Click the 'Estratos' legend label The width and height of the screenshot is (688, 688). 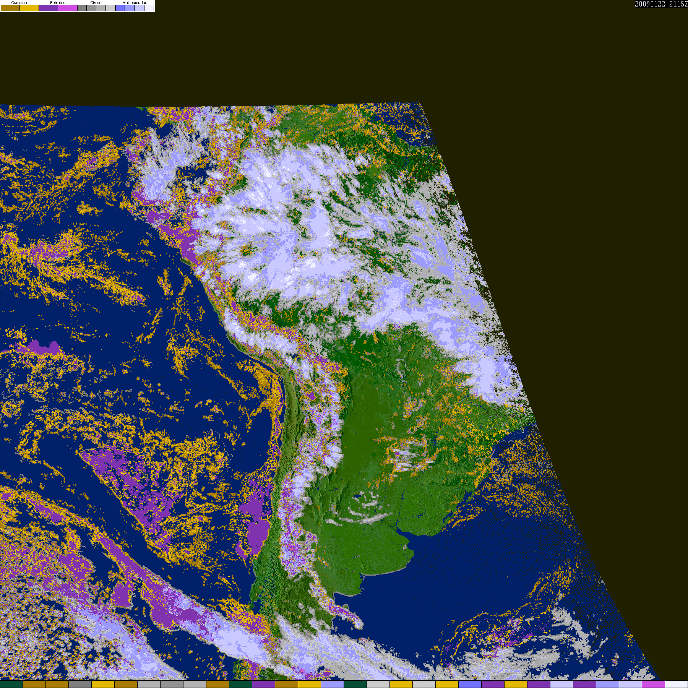(58, 3)
